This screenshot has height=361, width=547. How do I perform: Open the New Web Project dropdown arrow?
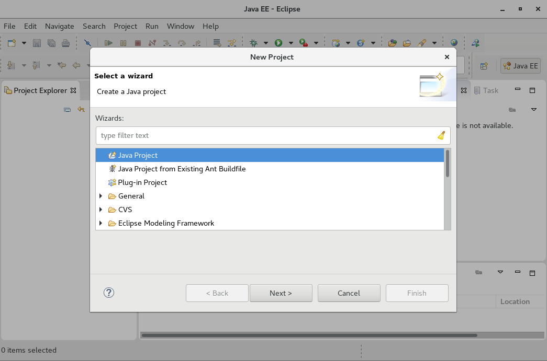point(348,43)
